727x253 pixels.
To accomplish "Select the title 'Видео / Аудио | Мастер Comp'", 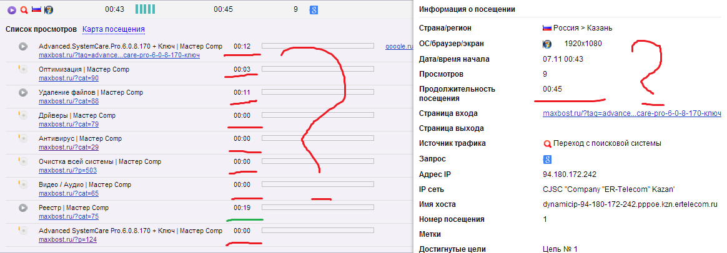I will click(x=86, y=184).
